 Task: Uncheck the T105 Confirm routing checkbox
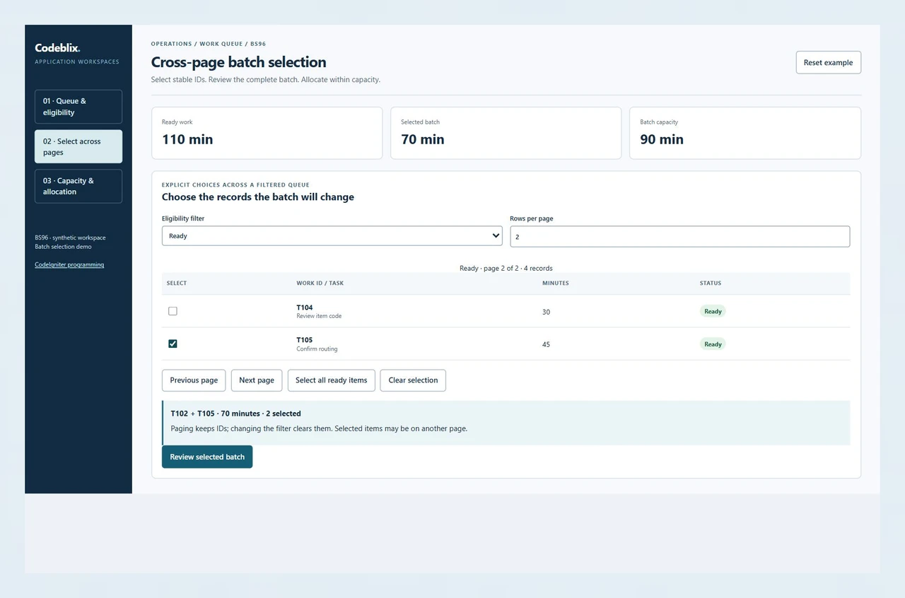(x=173, y=344)
